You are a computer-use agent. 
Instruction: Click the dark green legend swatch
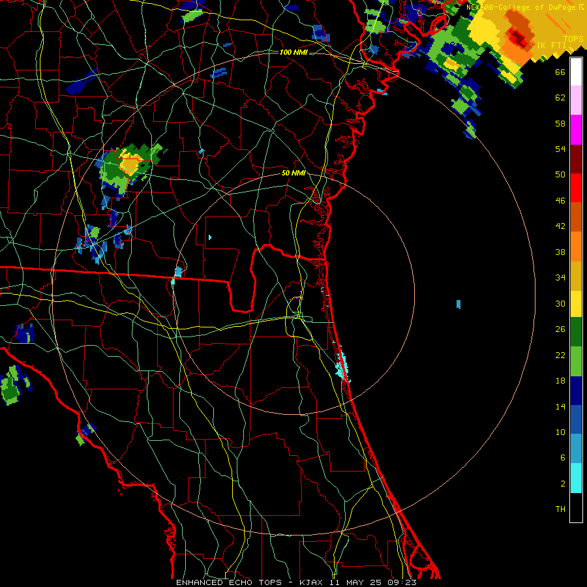[576, 332]
